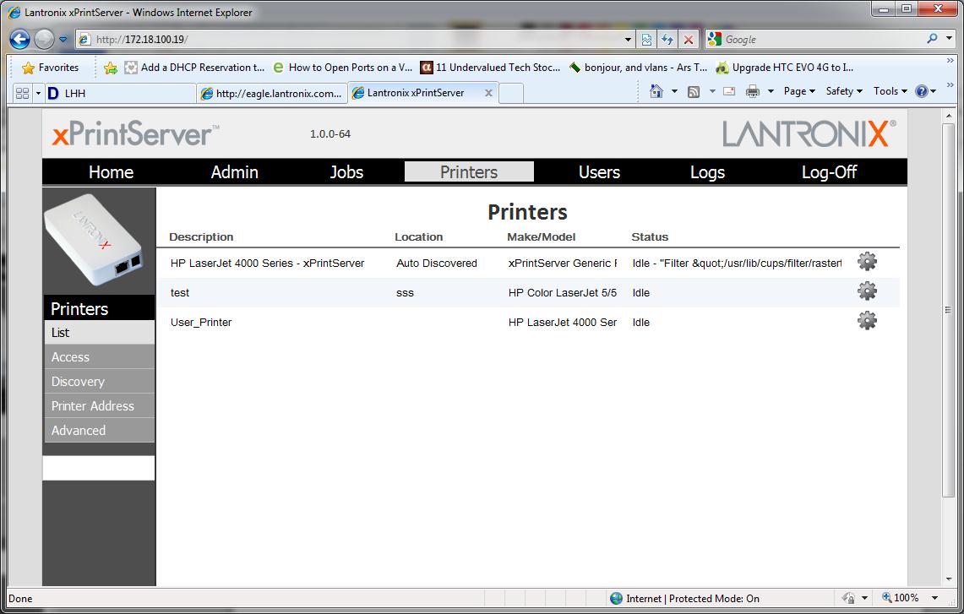
Task: Click the browser Back arrow button
Action: tap(20, 39)
